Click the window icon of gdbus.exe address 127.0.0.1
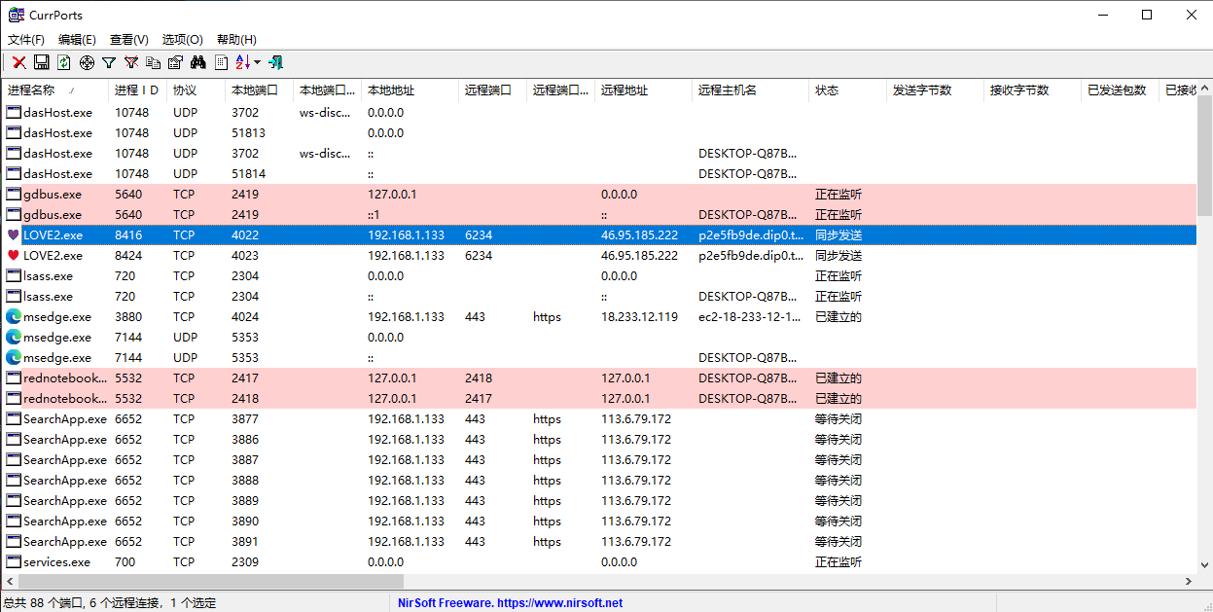This screenshot has width=1213, height=612. click(x=14, y=195)
